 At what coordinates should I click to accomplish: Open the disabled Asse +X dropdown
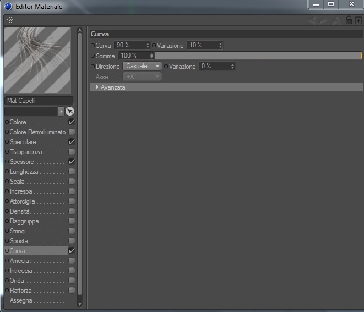(142, 76)
